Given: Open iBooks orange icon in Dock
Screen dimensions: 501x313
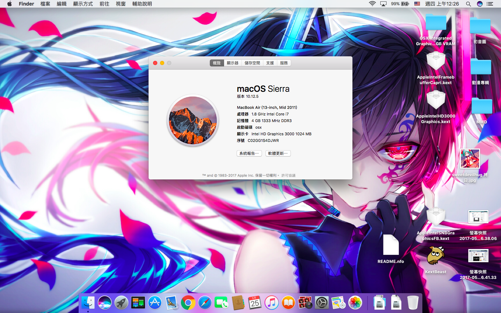Looking at the screenshot, I should coord(288,303).
